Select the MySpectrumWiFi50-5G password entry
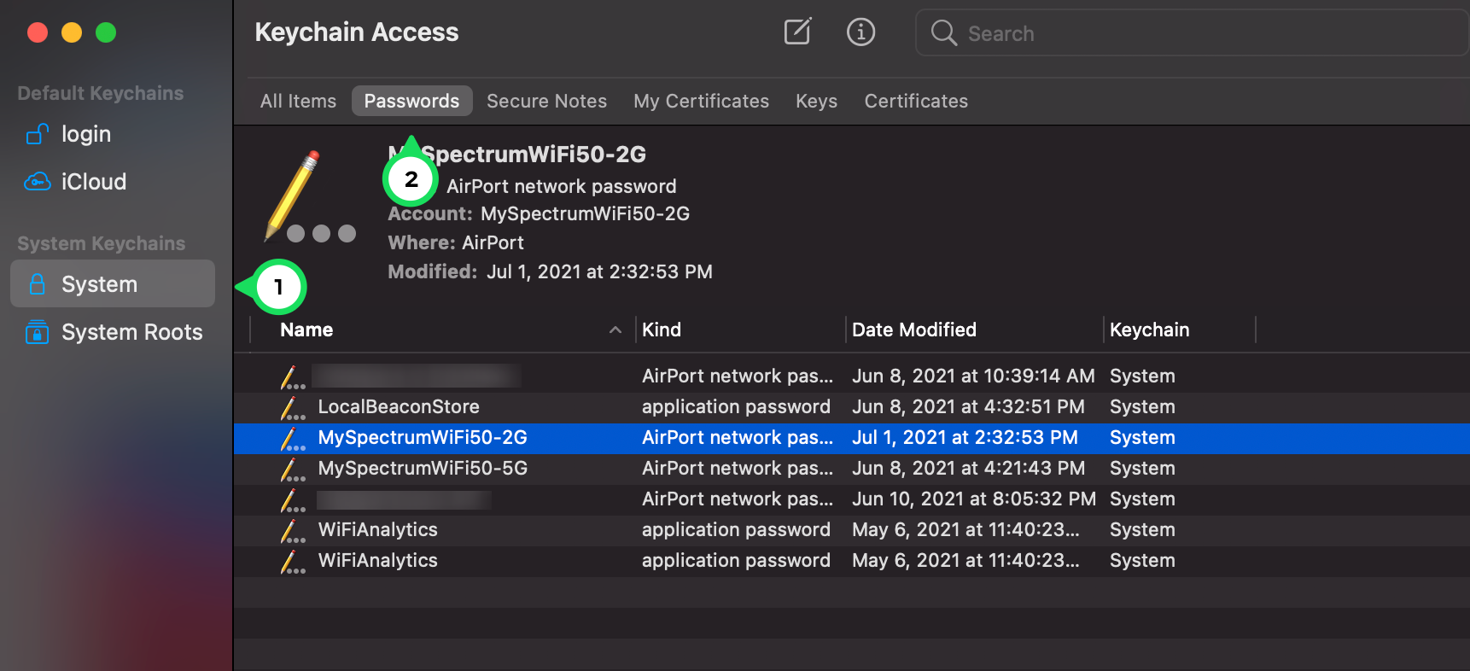This screenshot has height=671, width=1470. [423, 469]
